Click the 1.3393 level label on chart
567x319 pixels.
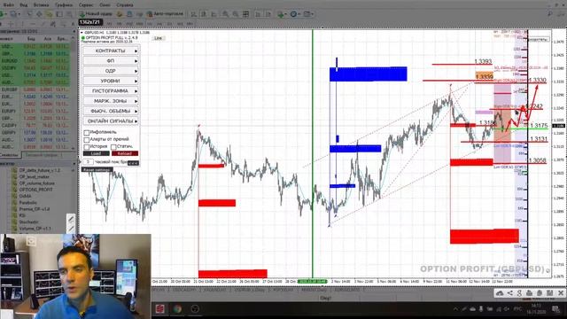coord(483,61)
